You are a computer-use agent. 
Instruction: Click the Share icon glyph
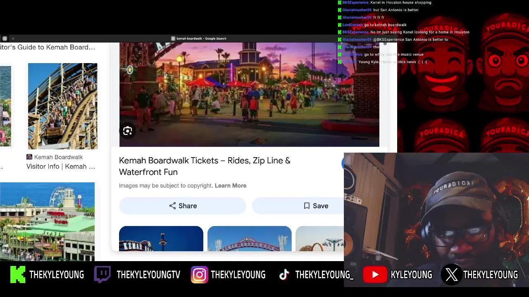pyautogui.click(x=172, y=206)
